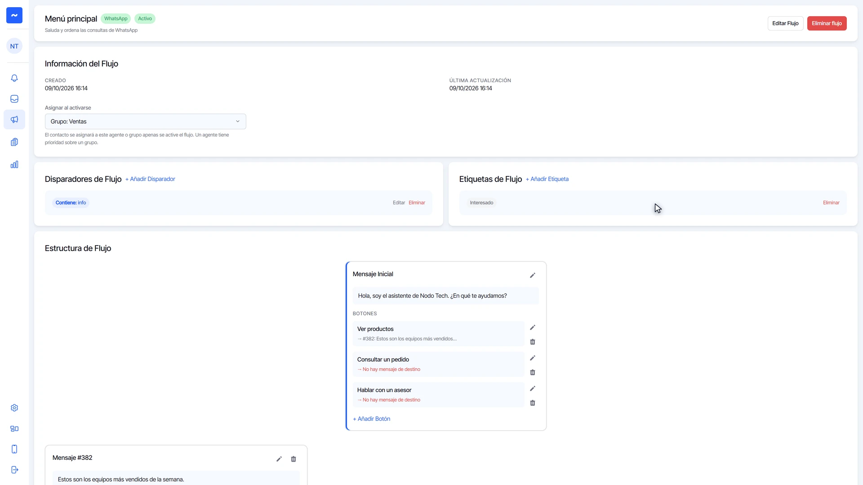Remove the Interesado tag

click(x=831, y=203)
